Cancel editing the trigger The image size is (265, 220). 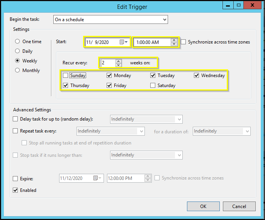click(239, 207)
